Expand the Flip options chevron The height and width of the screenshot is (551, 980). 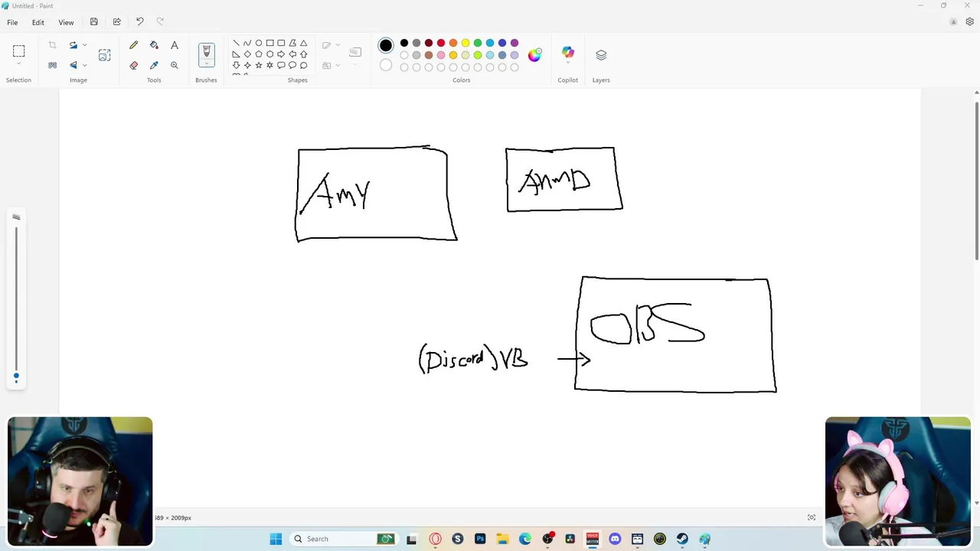(x=84, y=65)
